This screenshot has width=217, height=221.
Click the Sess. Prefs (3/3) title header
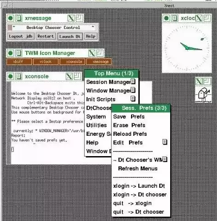click(x=141, y=108)
